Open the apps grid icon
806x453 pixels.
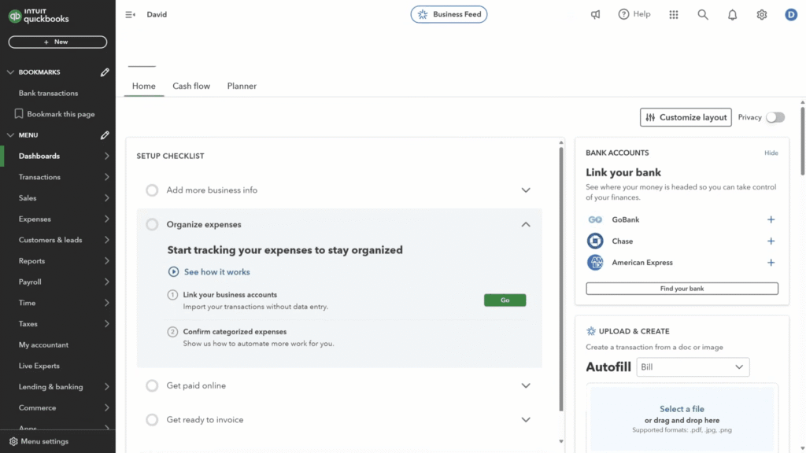(x=674, y=15)
